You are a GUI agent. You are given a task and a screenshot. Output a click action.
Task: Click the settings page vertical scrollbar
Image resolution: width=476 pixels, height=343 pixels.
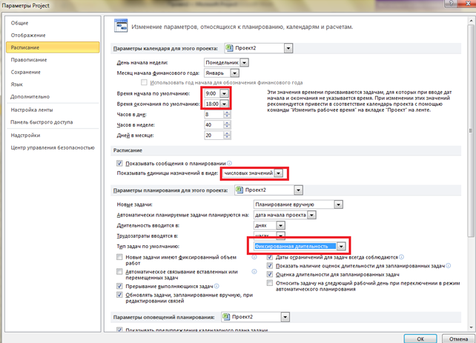pos(471,130)
